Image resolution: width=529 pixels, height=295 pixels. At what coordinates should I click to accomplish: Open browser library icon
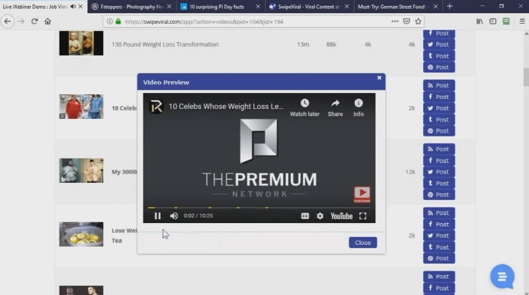coord(479,21)
